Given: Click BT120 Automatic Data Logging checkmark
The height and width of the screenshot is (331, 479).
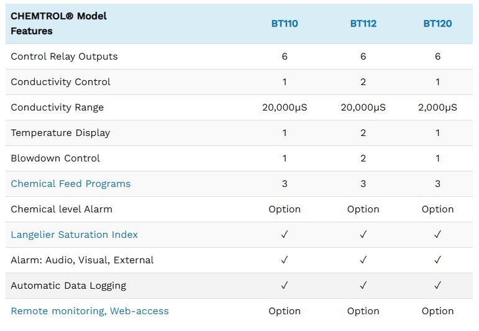Looking at the screenshot, I should click(437, 286).
